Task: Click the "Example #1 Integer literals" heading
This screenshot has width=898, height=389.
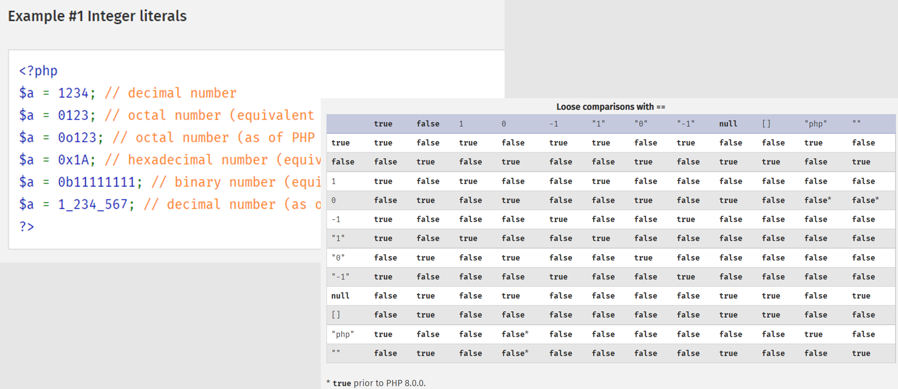Action: pyautogui.click(x=97, y=16)
